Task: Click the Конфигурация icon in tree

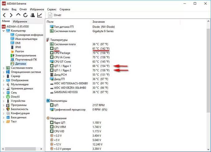Action: point(8,113)
